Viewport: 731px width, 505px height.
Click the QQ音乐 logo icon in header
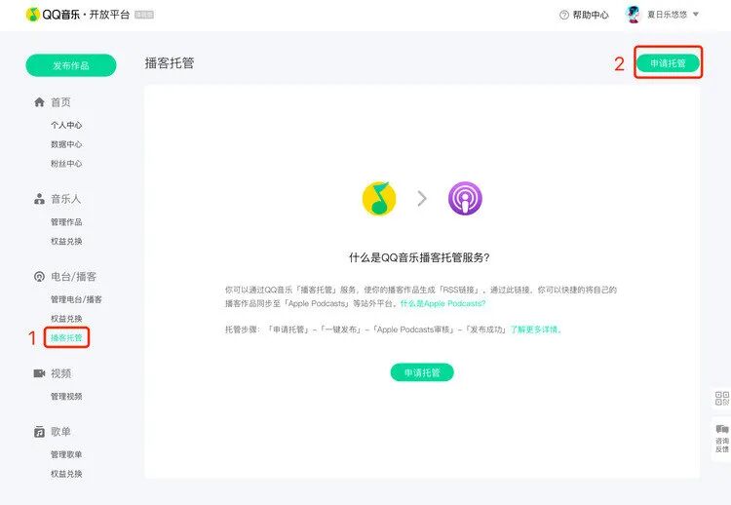[x=32, y=15]
